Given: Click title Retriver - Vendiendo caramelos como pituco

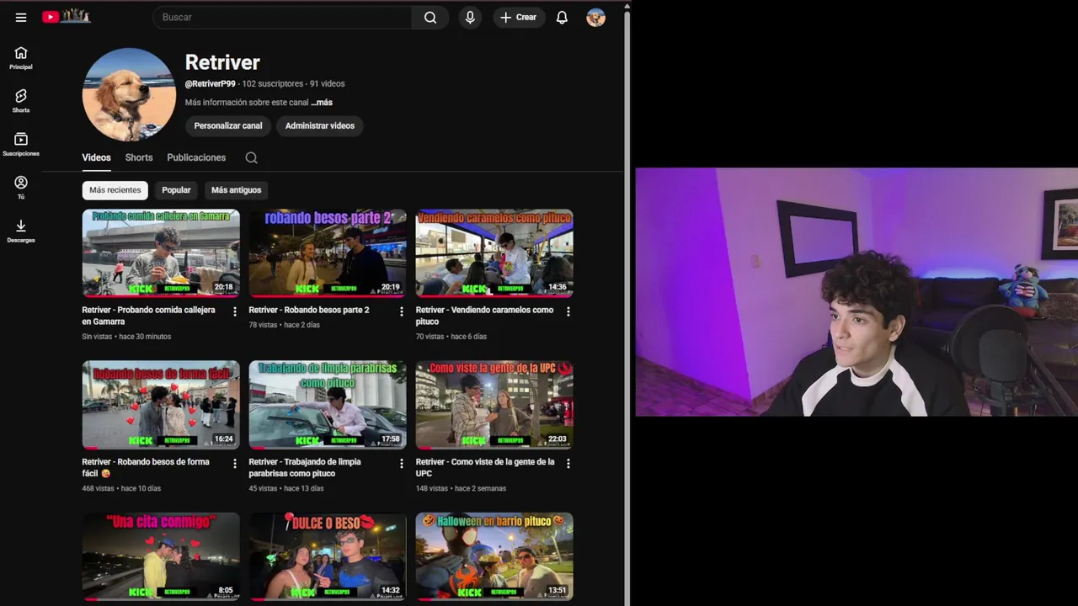Looking at the screenshot, I should click(x=484, y=316).
